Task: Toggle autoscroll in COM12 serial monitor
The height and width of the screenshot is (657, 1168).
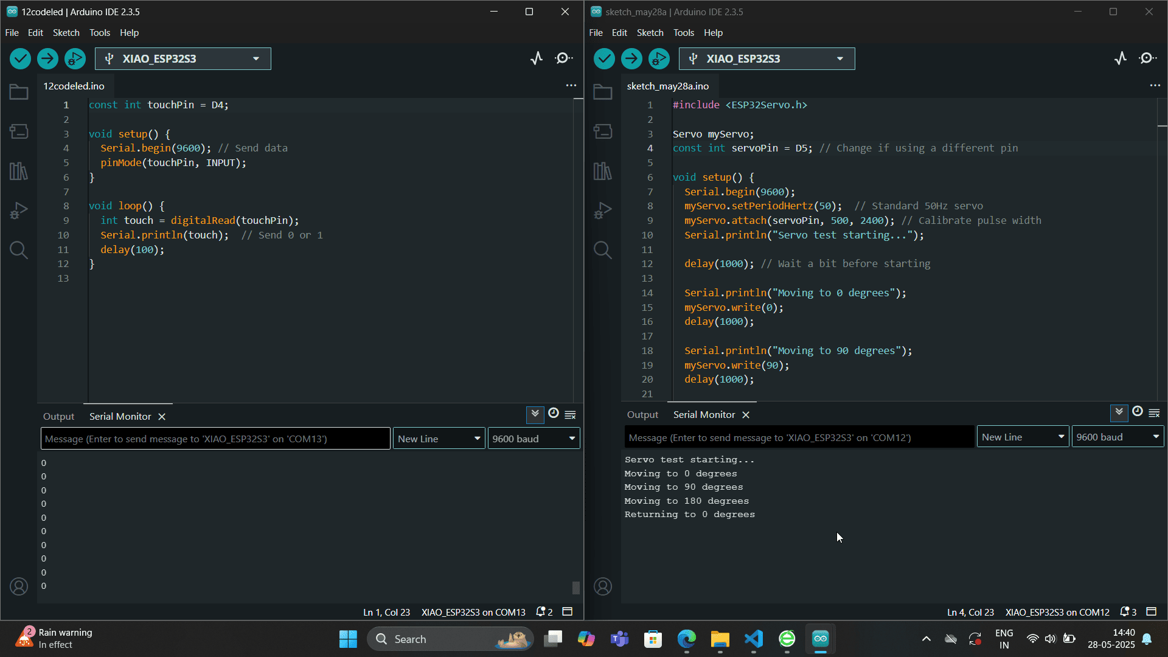Action: pyautogui.click(x=1119, y=412)
